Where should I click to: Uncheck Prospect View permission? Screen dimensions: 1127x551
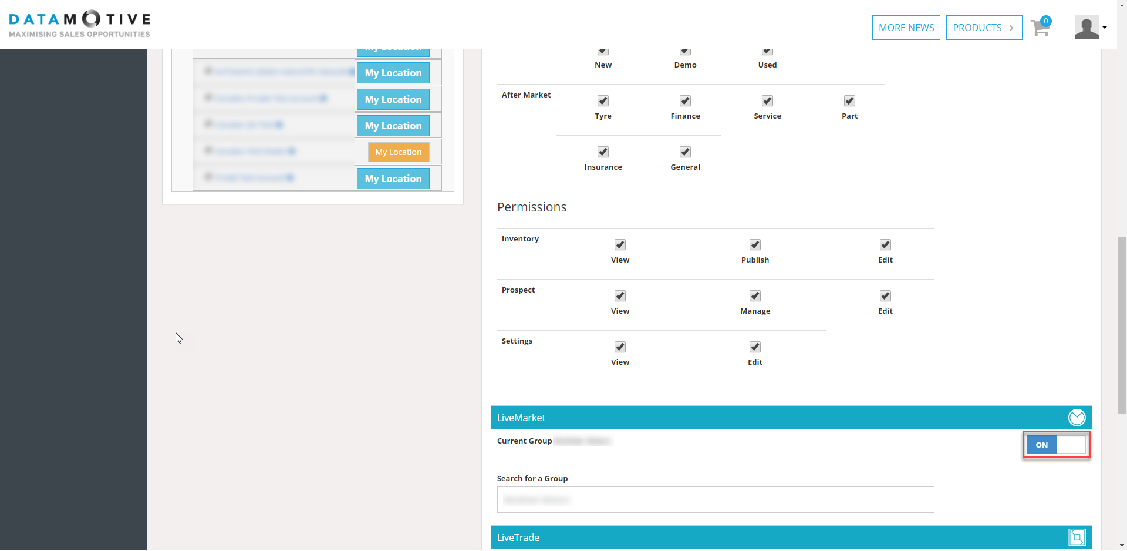click(620, 296)
